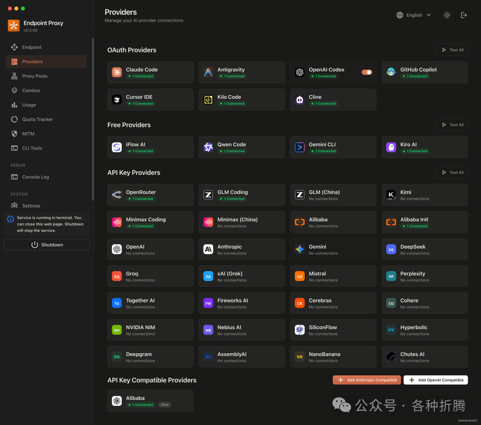The image size is (481, 425).
Task: Click the GitHub Copilot icon
Action: (391, 72)
